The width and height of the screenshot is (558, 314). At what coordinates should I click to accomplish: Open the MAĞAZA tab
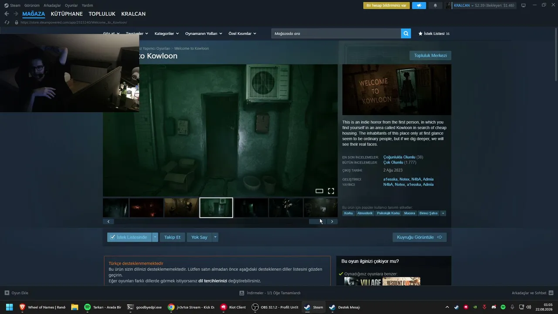click(34, 14)
